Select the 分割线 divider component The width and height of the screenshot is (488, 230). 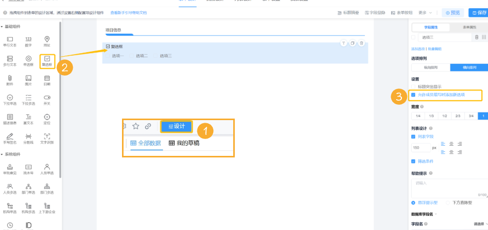28,139
